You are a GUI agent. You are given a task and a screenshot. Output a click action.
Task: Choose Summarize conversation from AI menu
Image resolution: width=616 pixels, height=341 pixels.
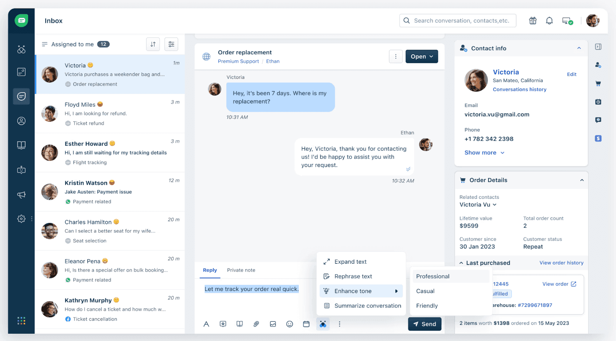361,306
